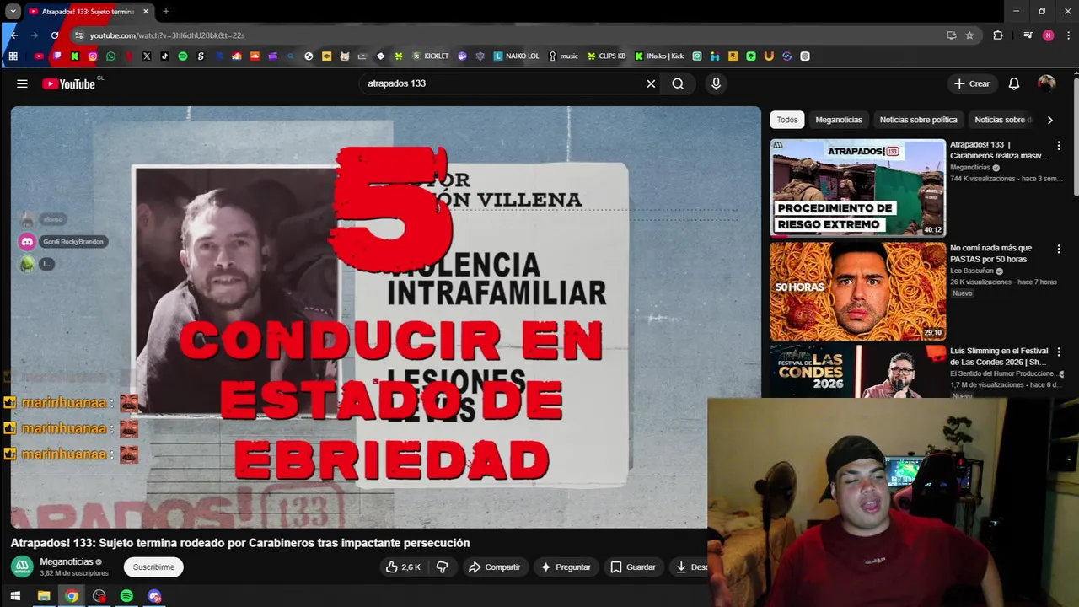Image resolution: width=1079 pixels, height=607 pixels.
Task: Open the WhatsApp bookmark
Action: pyautogui.click(x=110, y=56)
